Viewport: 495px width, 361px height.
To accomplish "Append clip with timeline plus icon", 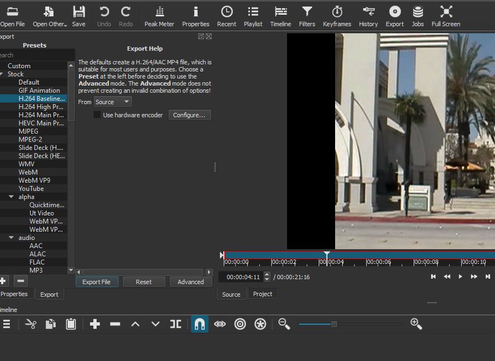I will (x=95, y=324).
